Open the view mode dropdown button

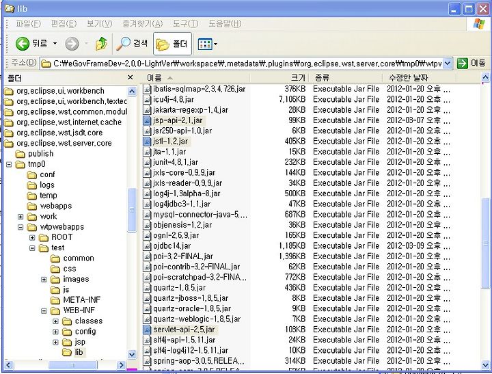coord(208,44)
